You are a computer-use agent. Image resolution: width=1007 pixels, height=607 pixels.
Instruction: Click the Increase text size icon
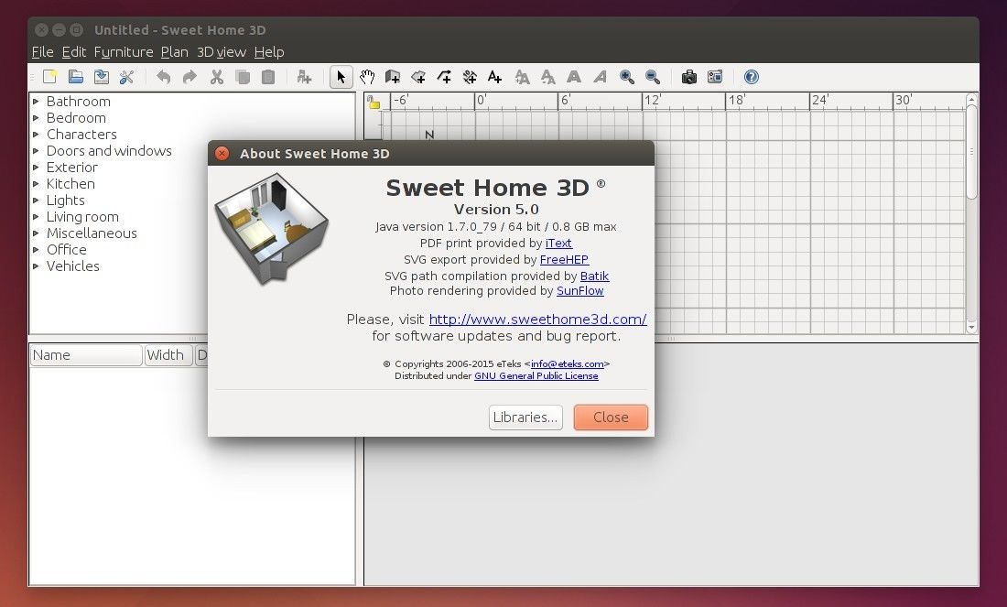(x=522, y=77)
